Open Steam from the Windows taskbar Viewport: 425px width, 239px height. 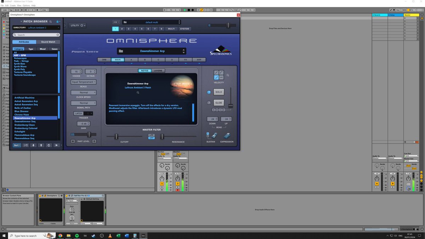pyautogui.click(x=93, y=235)
